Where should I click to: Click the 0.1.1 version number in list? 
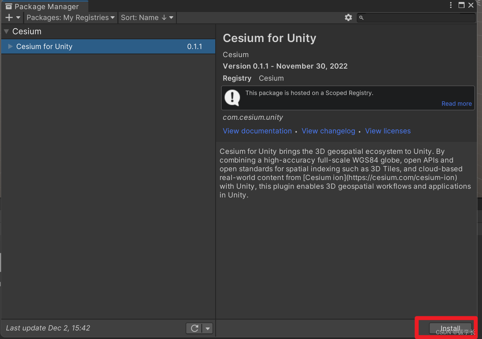[x=195, y=46]
